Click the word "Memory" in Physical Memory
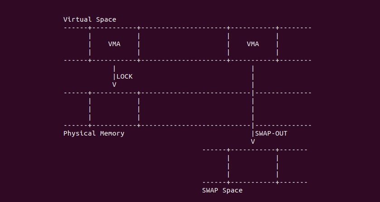 (112, 133)
